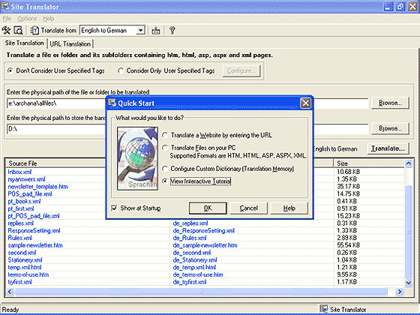The height and width of the screenshot is (315, 420).
Task: Select Translate a Website by entering URL
Action: click(165, 135)
